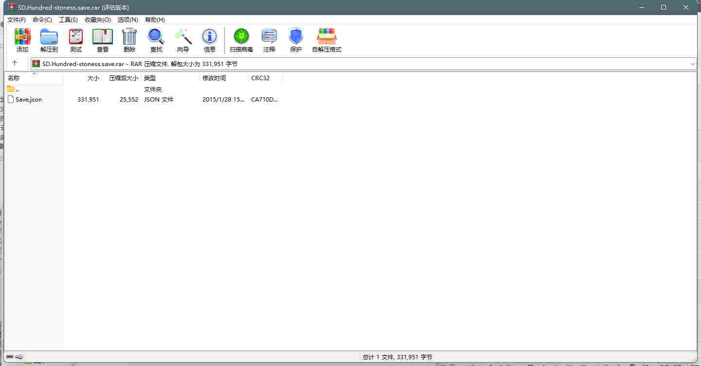Minimize the WinRAR window

coord(642,7)
